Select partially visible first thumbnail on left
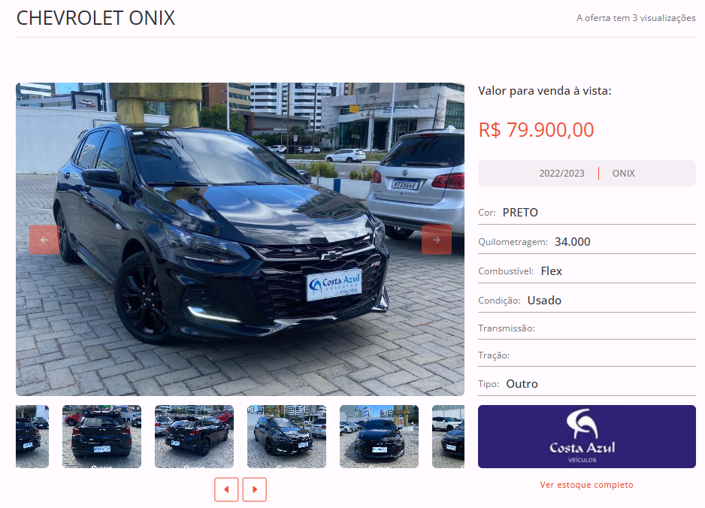705x508 pixels. point(32,437)
